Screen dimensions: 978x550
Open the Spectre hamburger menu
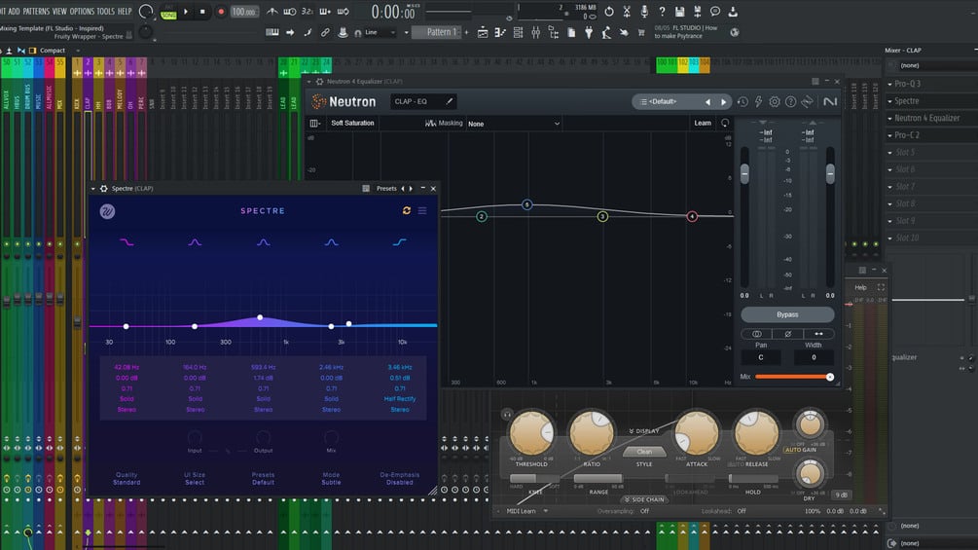coord(422,211)
